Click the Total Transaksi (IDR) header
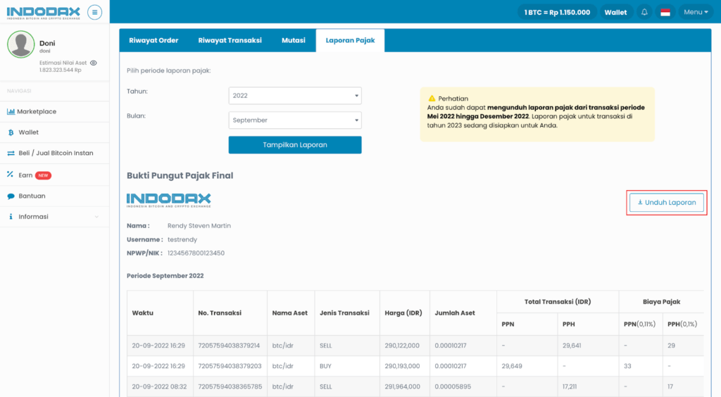Image resolution: width=721 pixels, height=397 pixels. pyautogui.click(x=558, y=302)
